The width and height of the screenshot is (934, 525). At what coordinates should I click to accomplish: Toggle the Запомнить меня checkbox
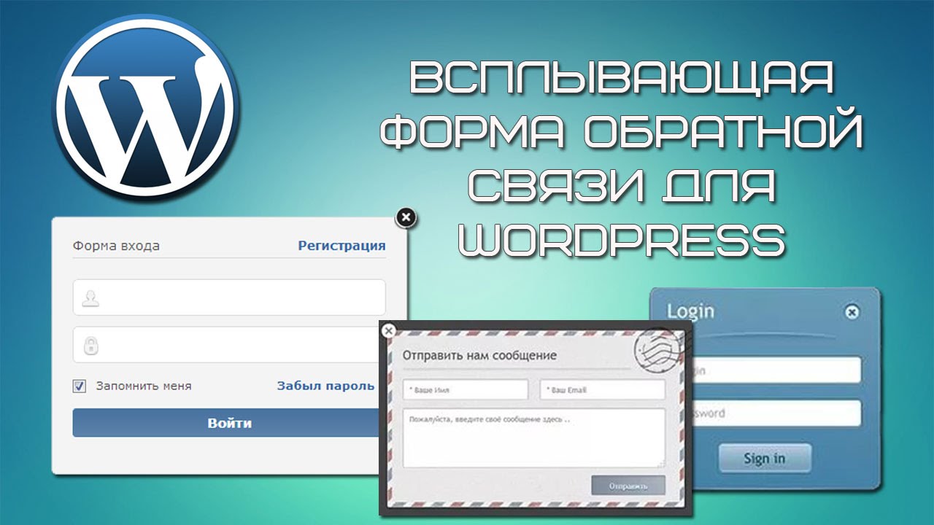click(x=80, y=386)
